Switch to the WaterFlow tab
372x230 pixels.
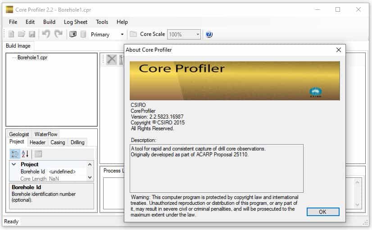pyautogui.click(x=46, y=134)
